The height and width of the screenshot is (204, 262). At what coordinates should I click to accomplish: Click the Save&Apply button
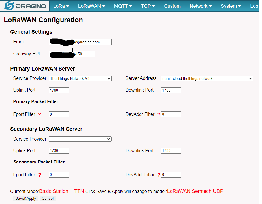pos(25,199)
